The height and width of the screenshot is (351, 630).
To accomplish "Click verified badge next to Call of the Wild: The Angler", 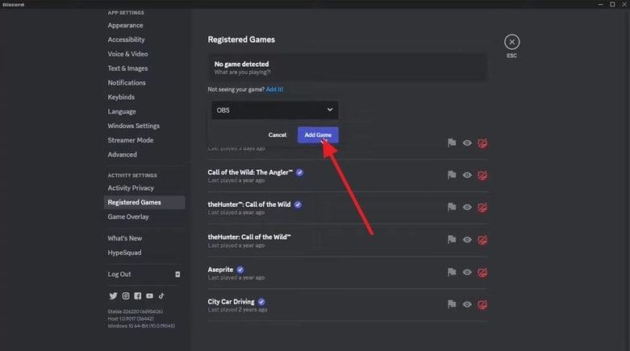I will pyautogui.click(x=299, y=172).
